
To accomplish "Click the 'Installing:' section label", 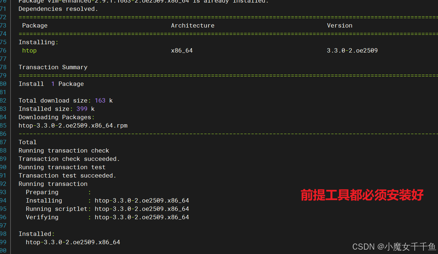I will point(38,42).
